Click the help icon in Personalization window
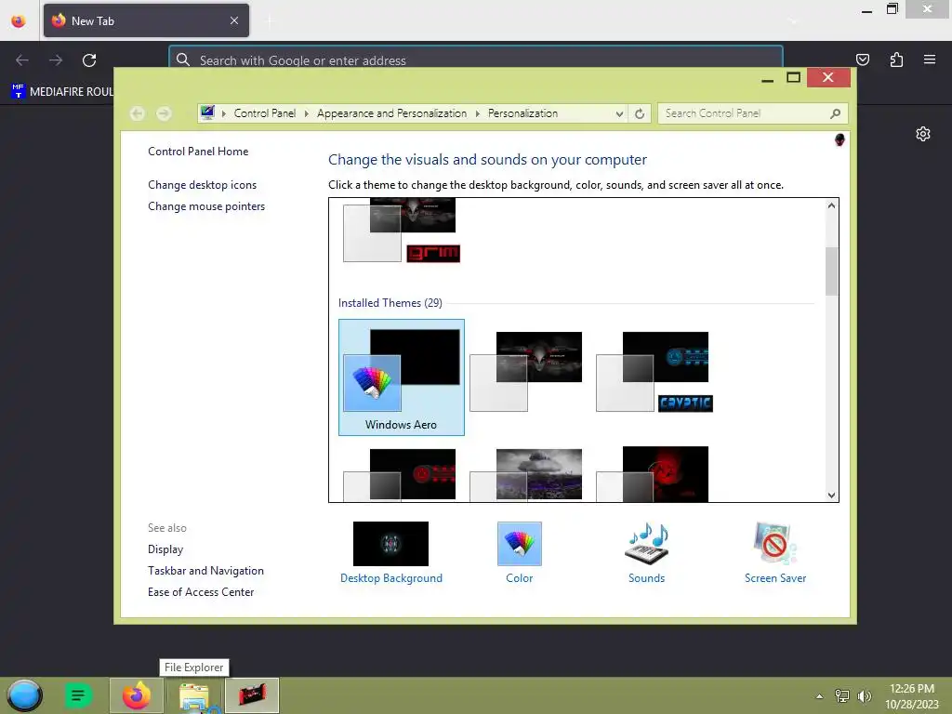Viewport: 952px width, 714px height. coord(840,140)
